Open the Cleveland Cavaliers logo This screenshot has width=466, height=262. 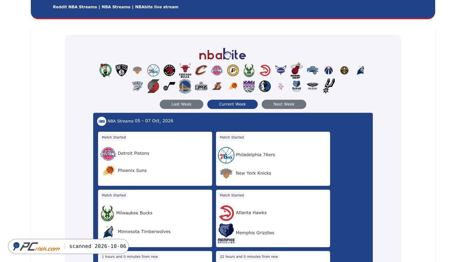201,70
